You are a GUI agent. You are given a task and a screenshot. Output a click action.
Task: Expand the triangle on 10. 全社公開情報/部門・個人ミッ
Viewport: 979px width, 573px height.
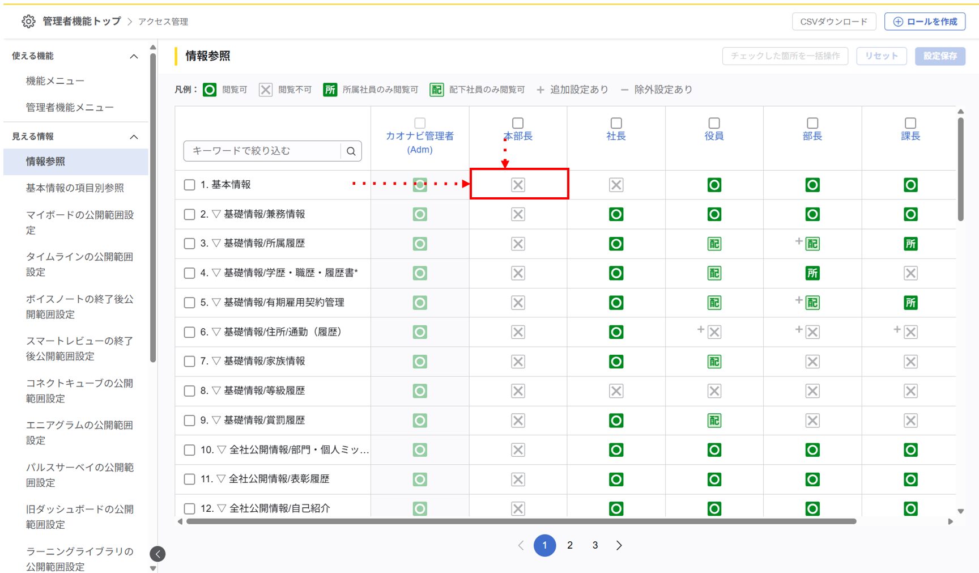click(x=222, y=450)
